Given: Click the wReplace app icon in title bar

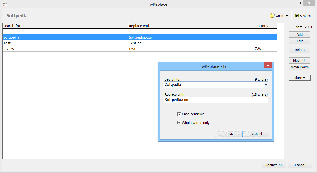Looking at the screenshot, I should point(5,4).
